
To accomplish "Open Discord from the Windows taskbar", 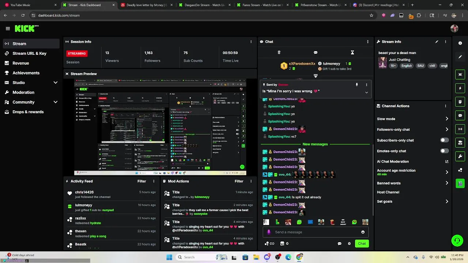I will click(x=267, y=257).
